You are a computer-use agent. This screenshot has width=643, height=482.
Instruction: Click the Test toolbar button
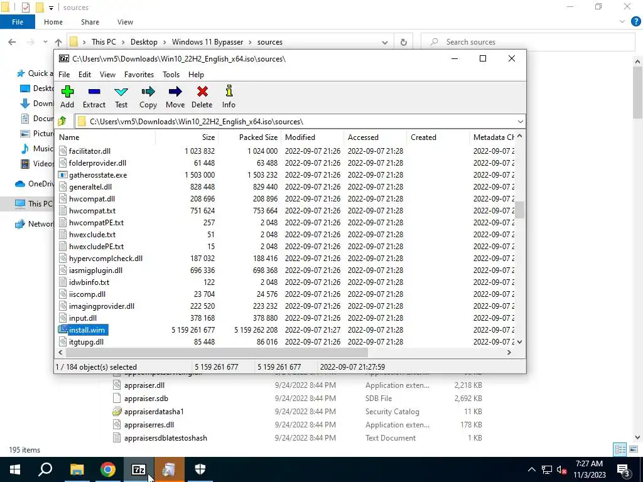point(121,97)
